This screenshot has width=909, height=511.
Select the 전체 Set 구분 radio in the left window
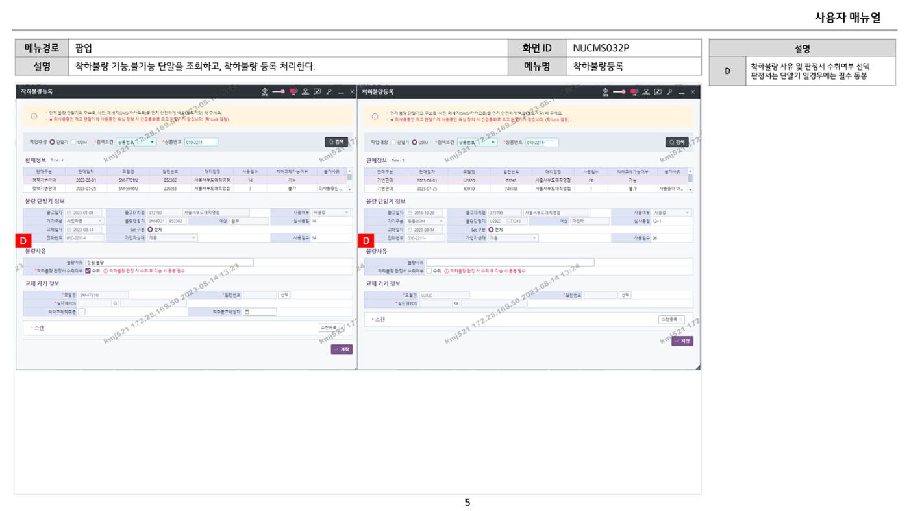[150, 230]
